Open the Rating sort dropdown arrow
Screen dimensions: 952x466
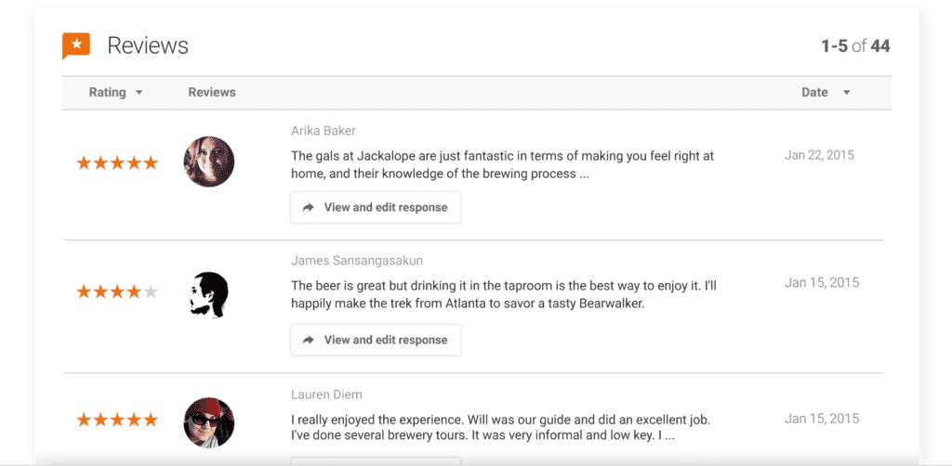(x=139, y=93)
